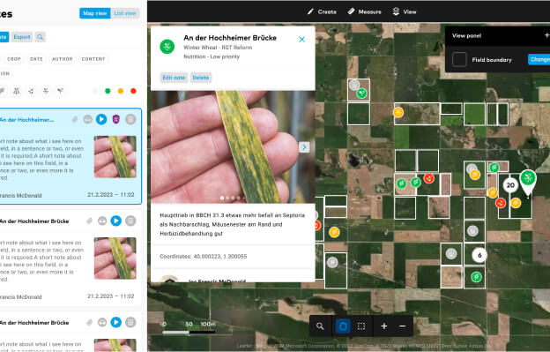This screenshot has height=352, width=550.
Task: Click the notes search icon beside Export
Action: (x=40, y=37)
